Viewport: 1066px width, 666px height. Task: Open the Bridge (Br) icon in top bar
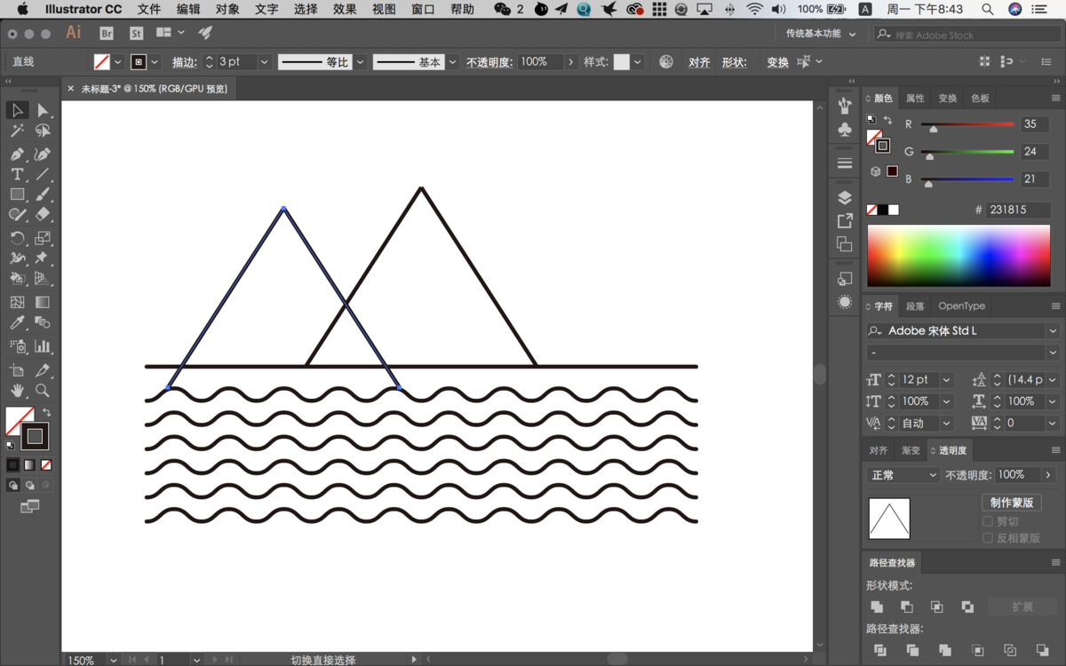[107, 34]
